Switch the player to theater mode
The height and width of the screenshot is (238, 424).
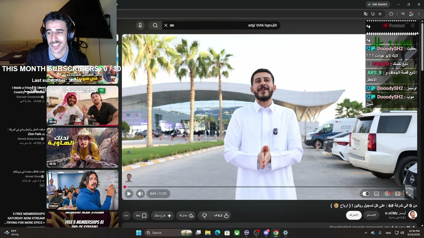[x=397, y=194]
